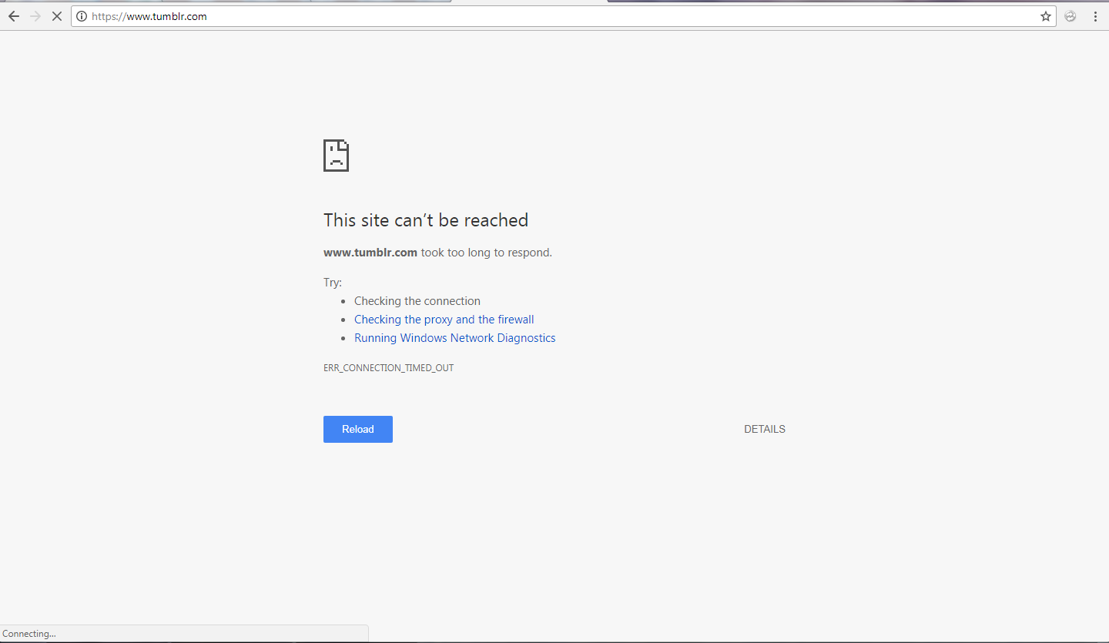Viewport: 1109px width, 643px height.
Task: Focus the address bar with tumblr URL
Action: click(x=562, y=16)
